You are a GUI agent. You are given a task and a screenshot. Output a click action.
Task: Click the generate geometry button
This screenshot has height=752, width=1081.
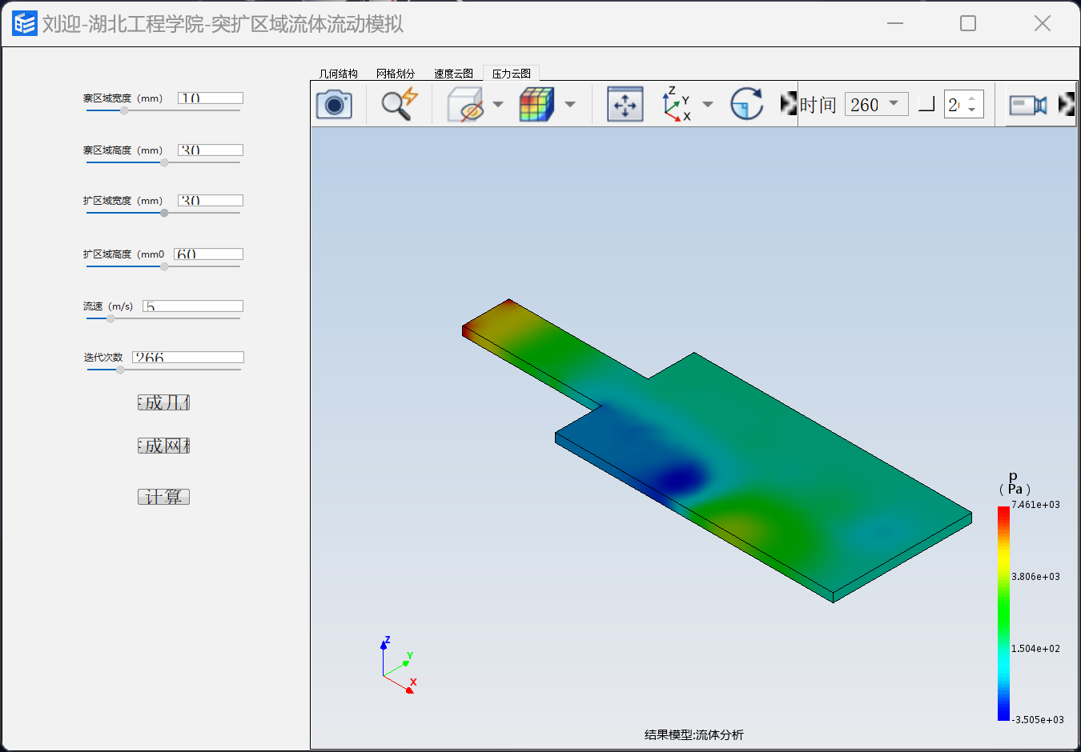(163, 402)
